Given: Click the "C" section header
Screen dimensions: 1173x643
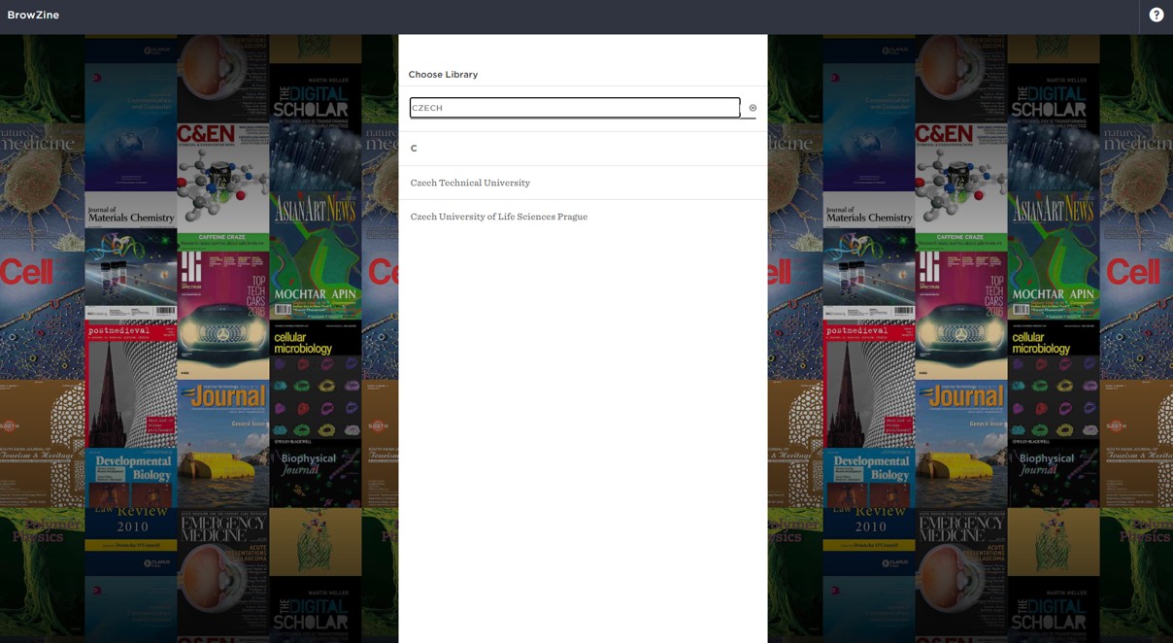Looking at the screenshot, I should click(414, 149).
